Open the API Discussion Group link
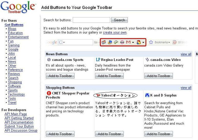The height and width of the screenshot is (140, 198). point(21,131)
